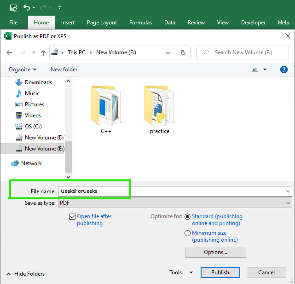Click the Undo arrow icon
Viewport: 295px width, 284px height.
27,8
